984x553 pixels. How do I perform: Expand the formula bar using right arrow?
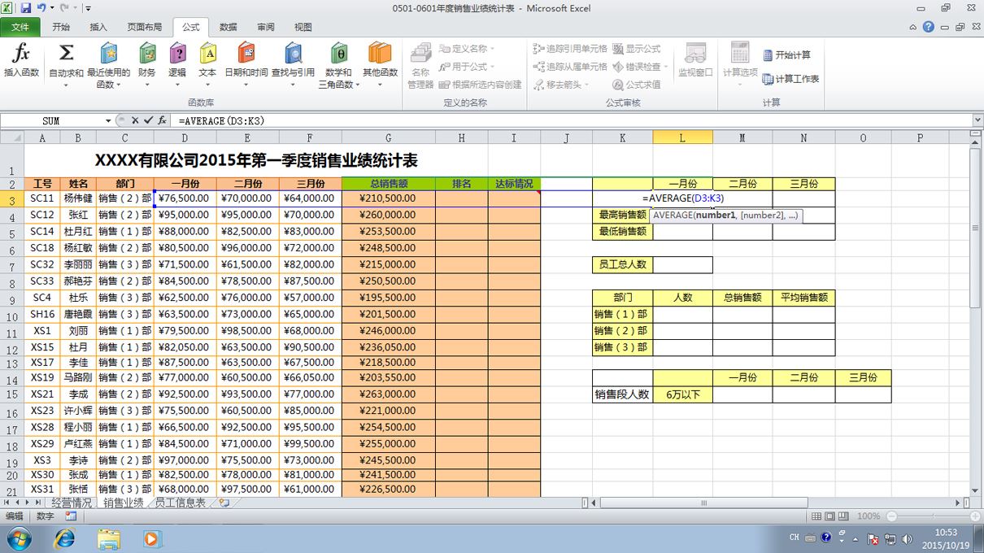pos(977,120)
